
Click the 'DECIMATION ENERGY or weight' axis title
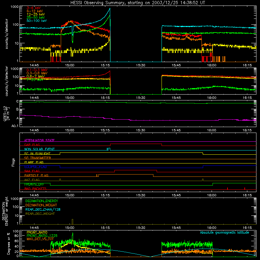click(5, 211)
